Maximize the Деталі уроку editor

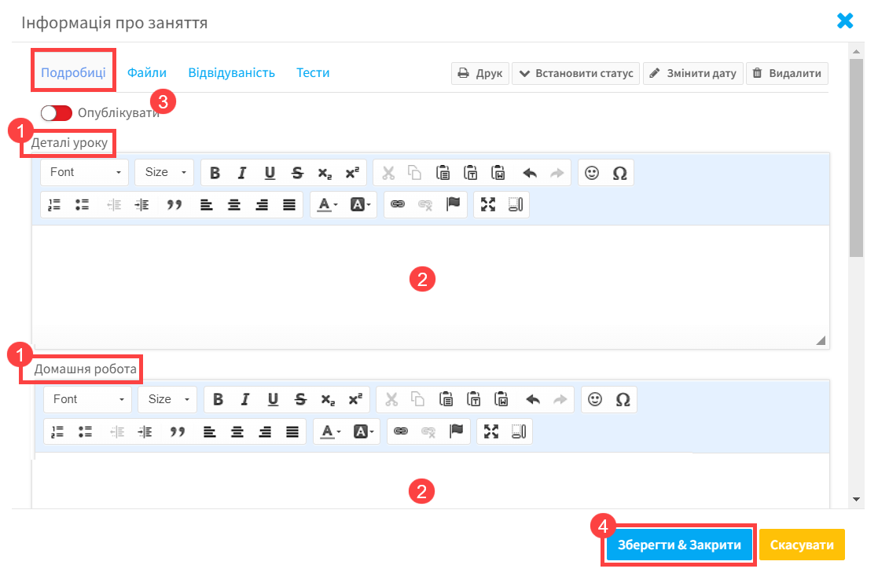[487, 204]
